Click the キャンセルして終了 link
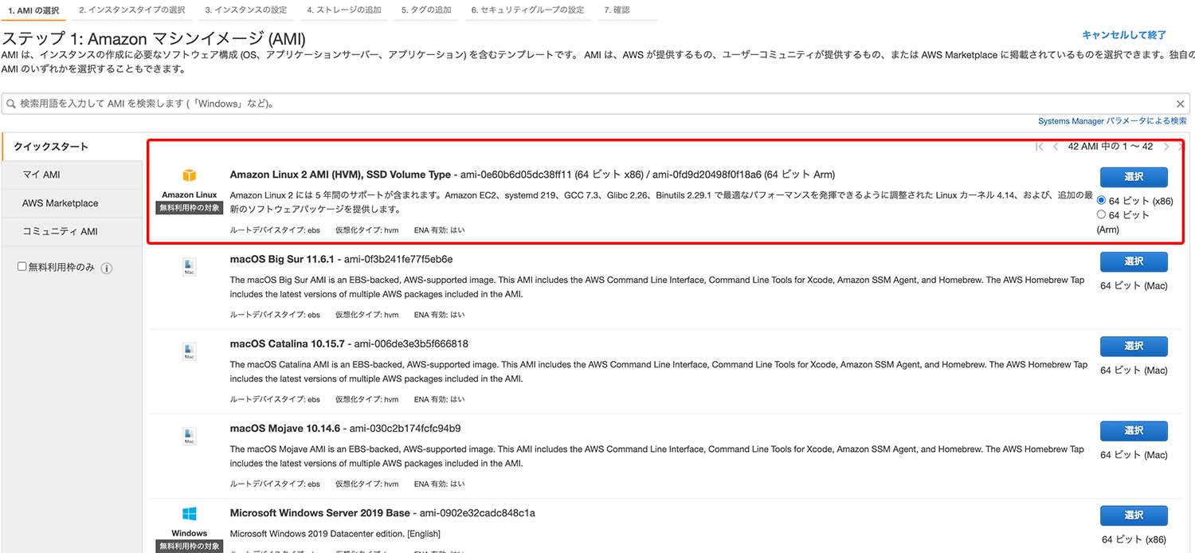 pos(1124,35)
